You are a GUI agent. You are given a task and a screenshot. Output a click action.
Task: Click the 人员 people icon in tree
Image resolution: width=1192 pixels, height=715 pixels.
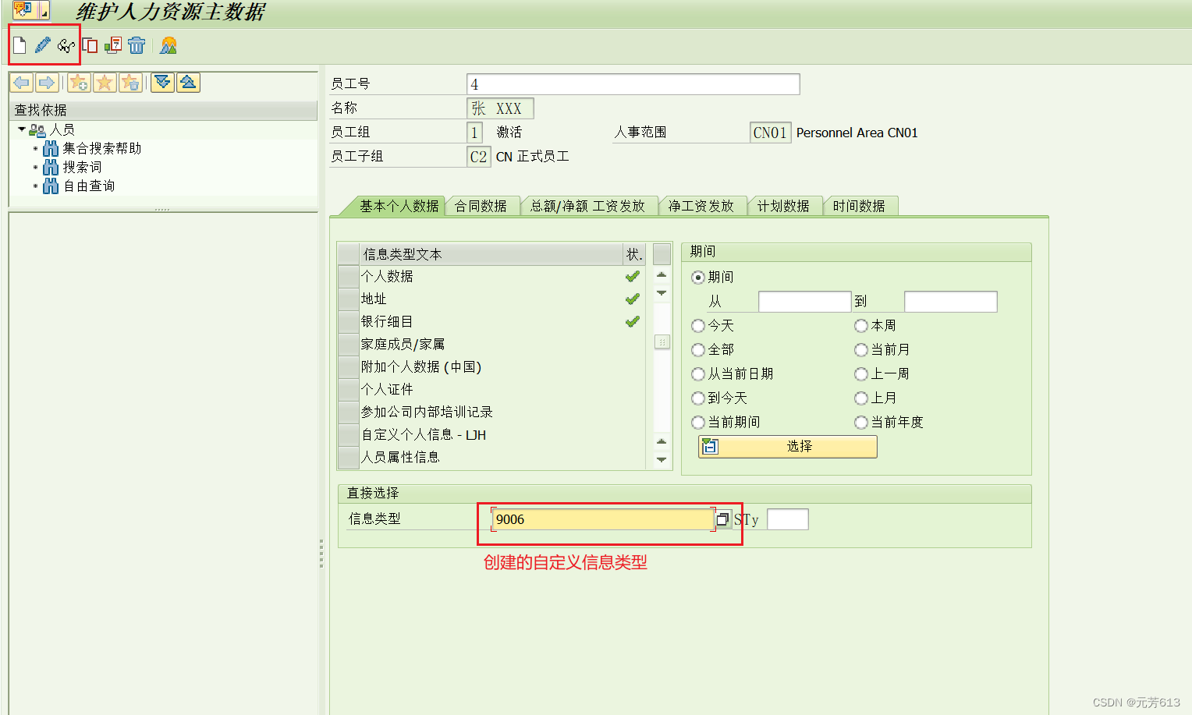(x=37, y=130)
